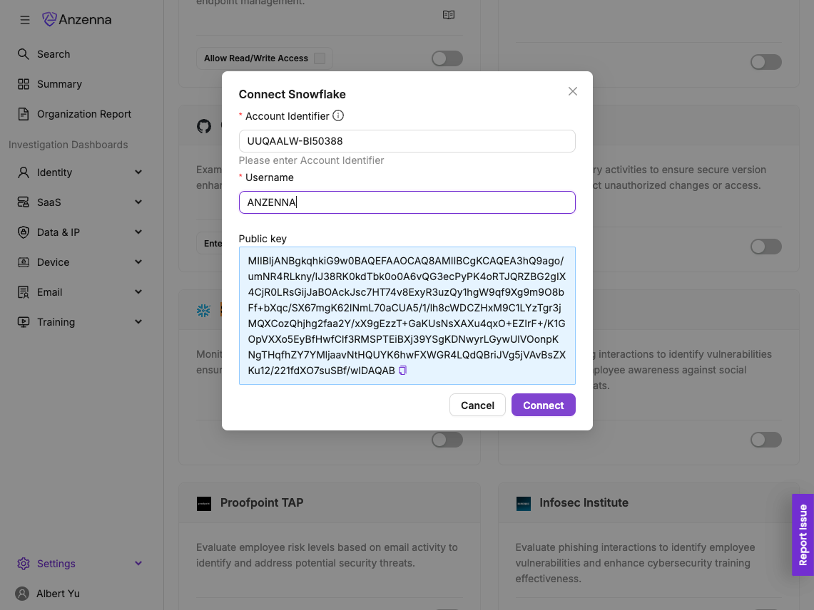The width and height of the screenshot is (814, 610).
Task: Toggle the switch beside Allow Read/Write Access
Action: pyautogui.click(x=447, y=58)
